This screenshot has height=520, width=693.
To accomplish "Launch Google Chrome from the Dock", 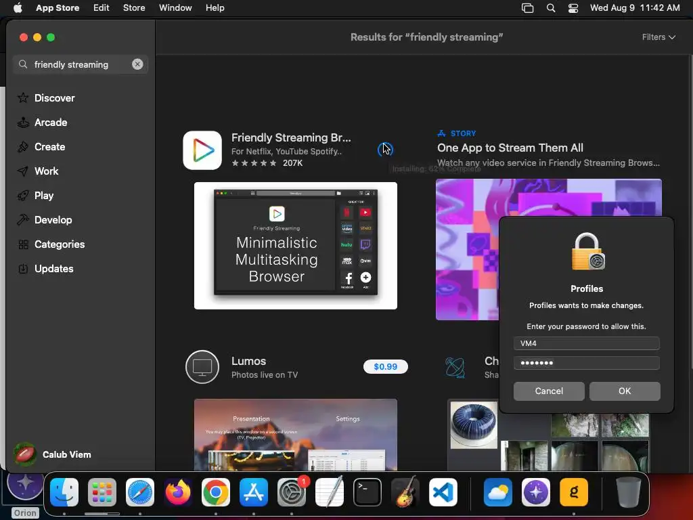I will coord(216,492).
